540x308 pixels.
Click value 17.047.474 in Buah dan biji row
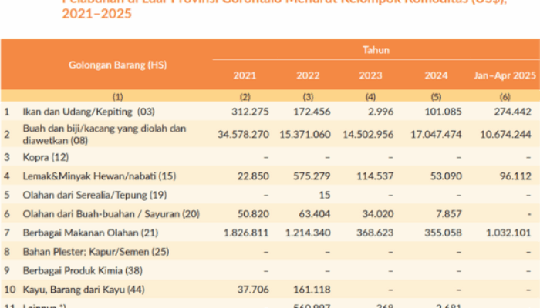436,135
